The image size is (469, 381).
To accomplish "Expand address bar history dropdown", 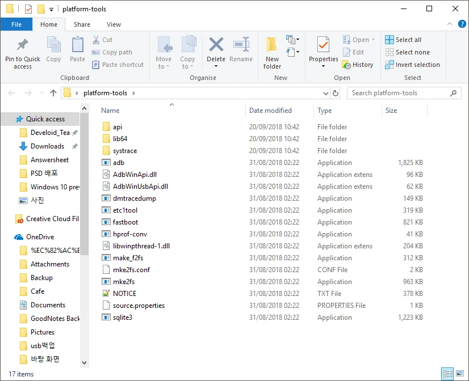I will click(326, 94).
